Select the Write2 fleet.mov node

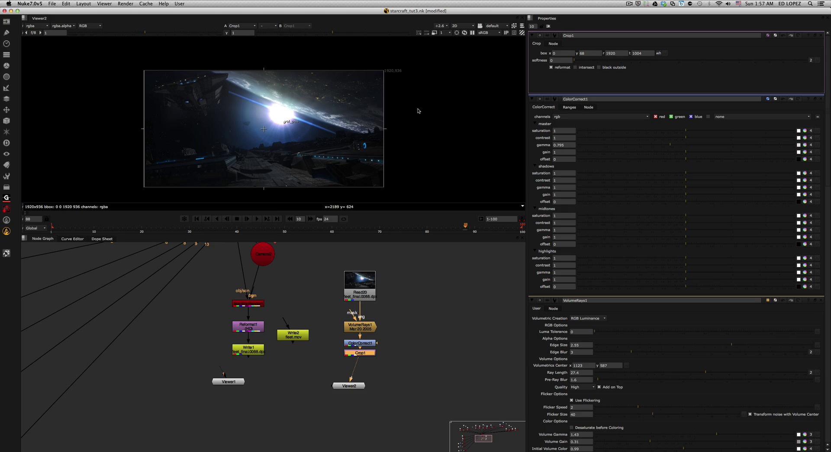coord(293,335)
